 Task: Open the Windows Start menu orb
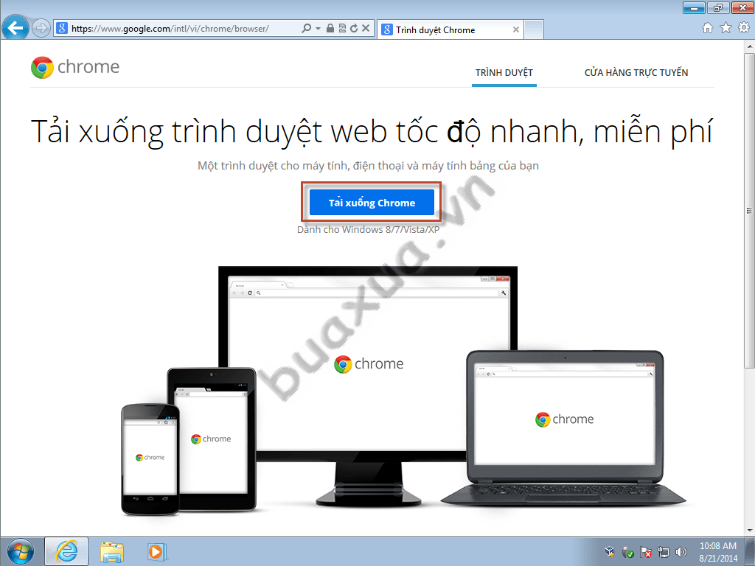click(x=21, y=551)
